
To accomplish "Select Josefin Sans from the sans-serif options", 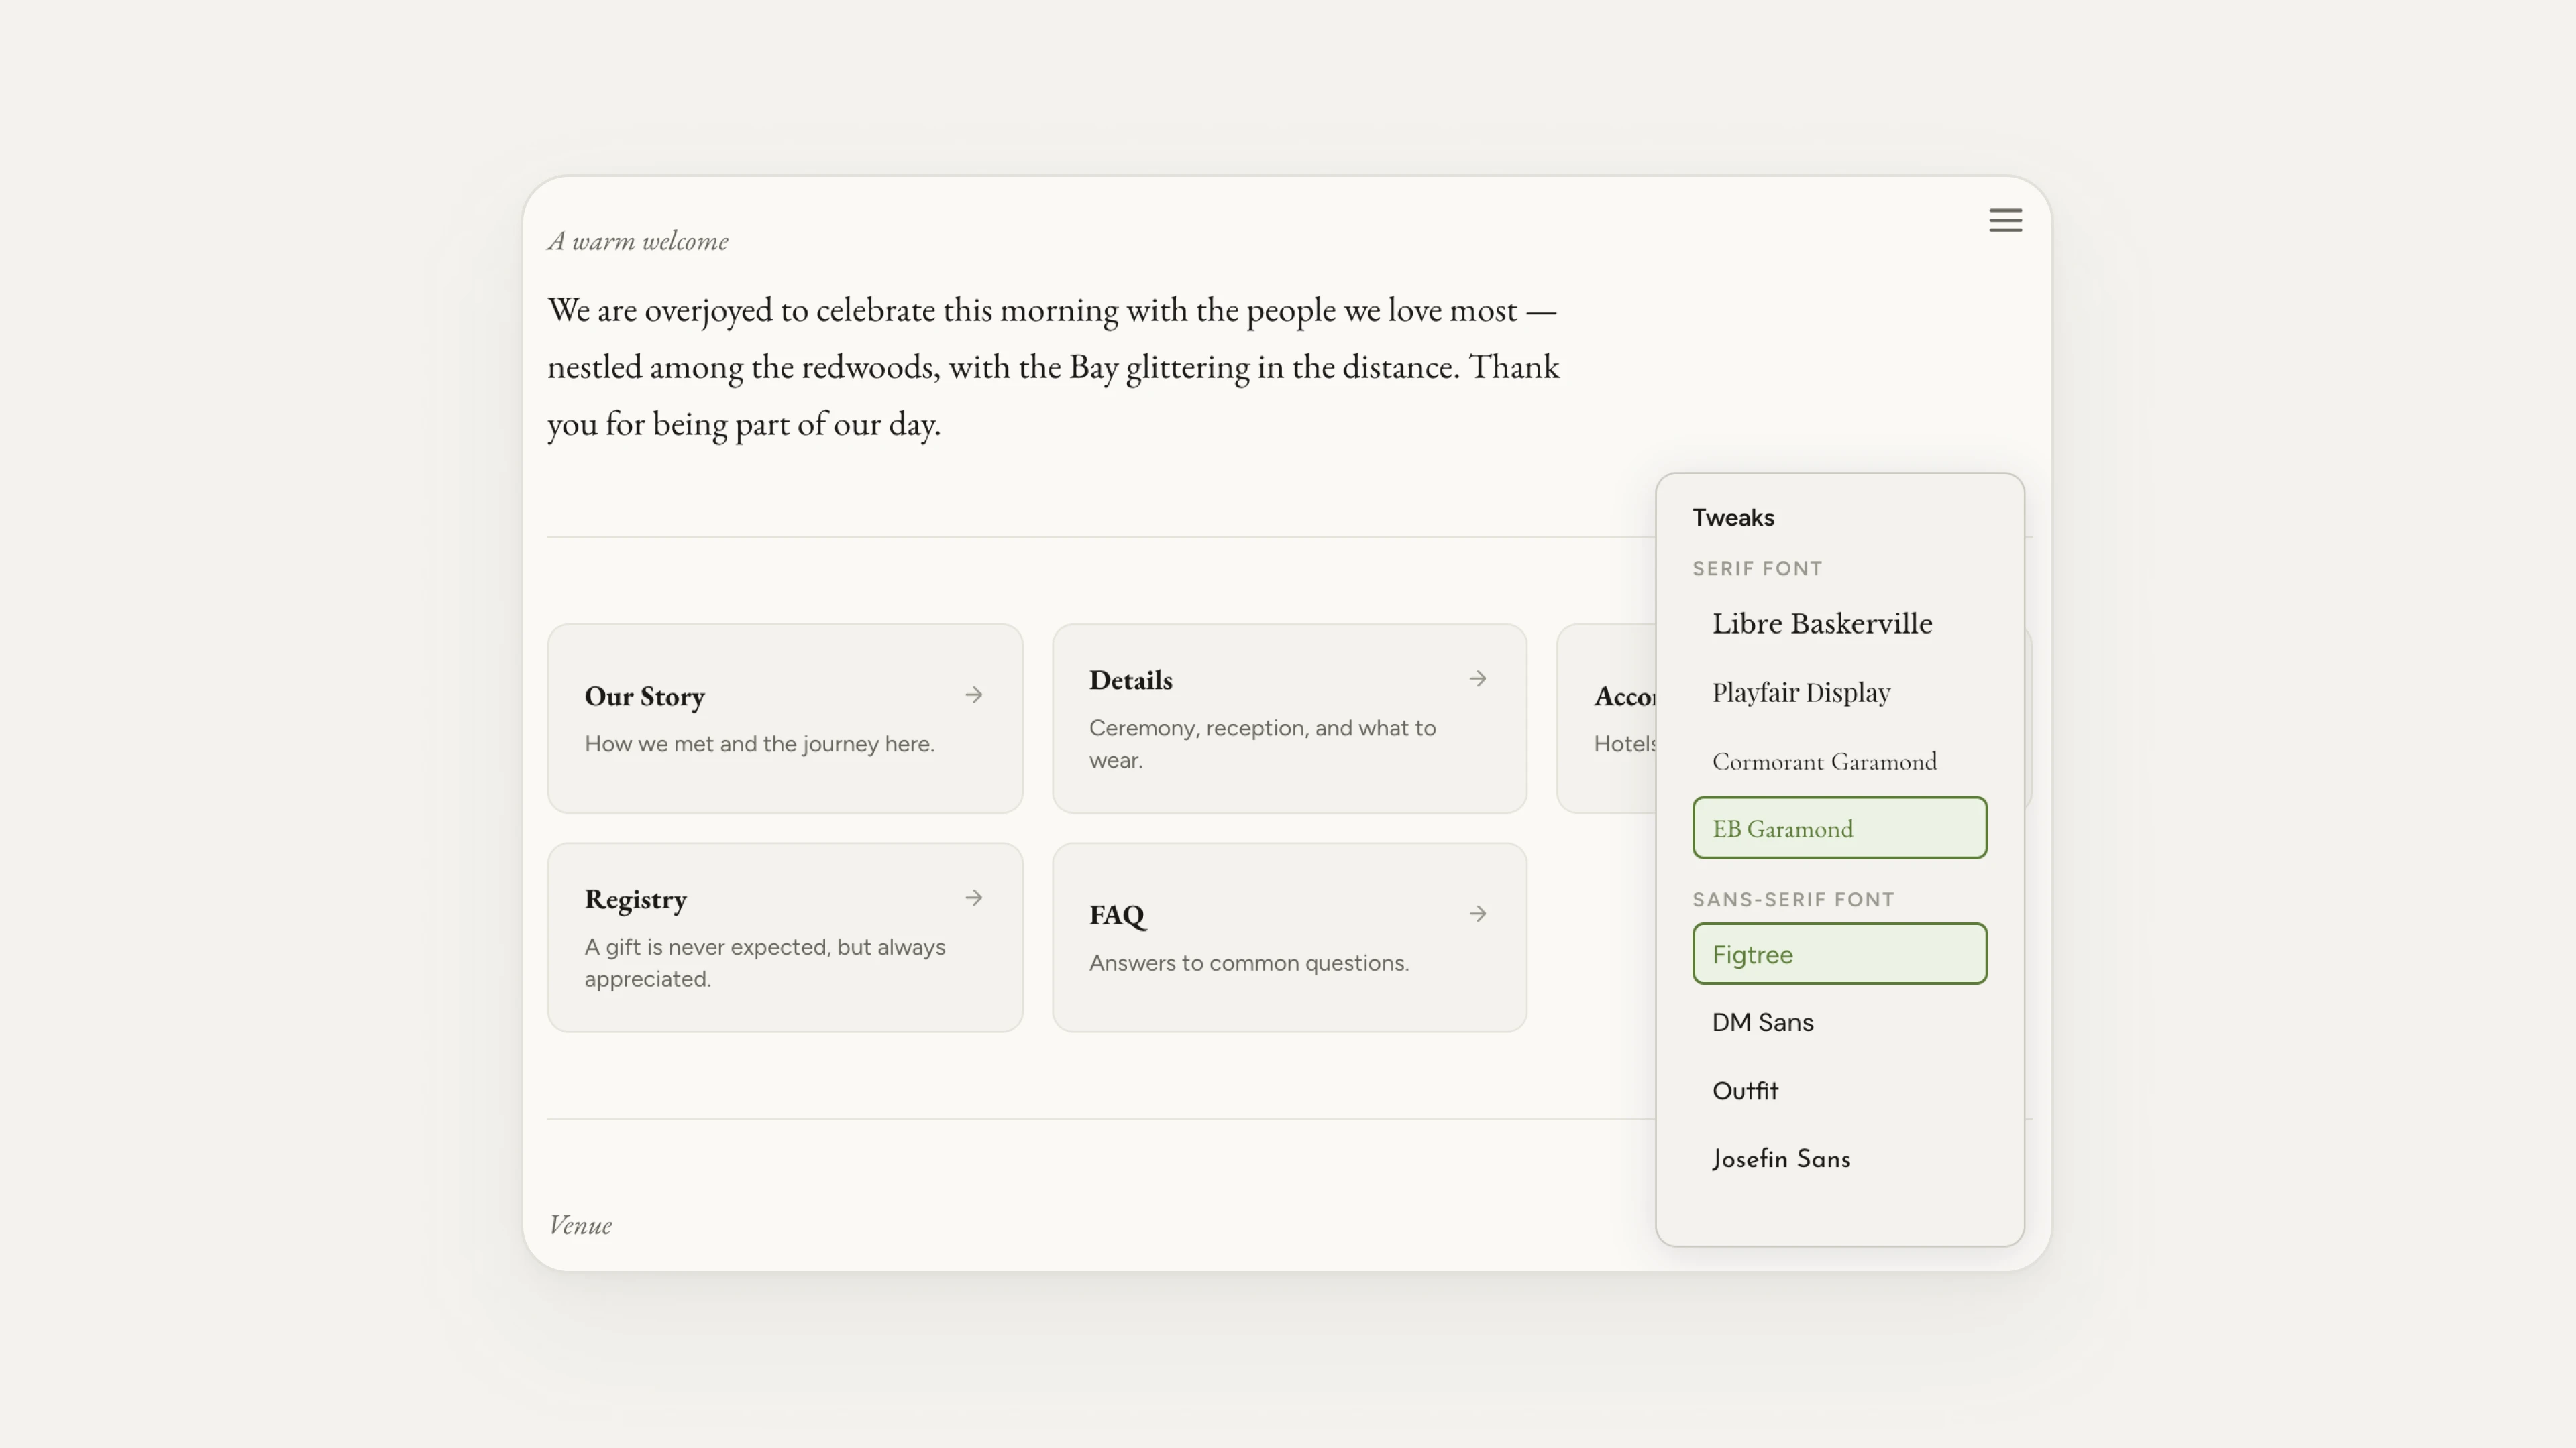I will pyautogui.click(x=1781, y=1159).
